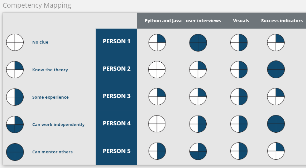Click Person 5's three-quarter user interviews circle
This screenshot has height=168, width=306.
(x=198, y=151)
